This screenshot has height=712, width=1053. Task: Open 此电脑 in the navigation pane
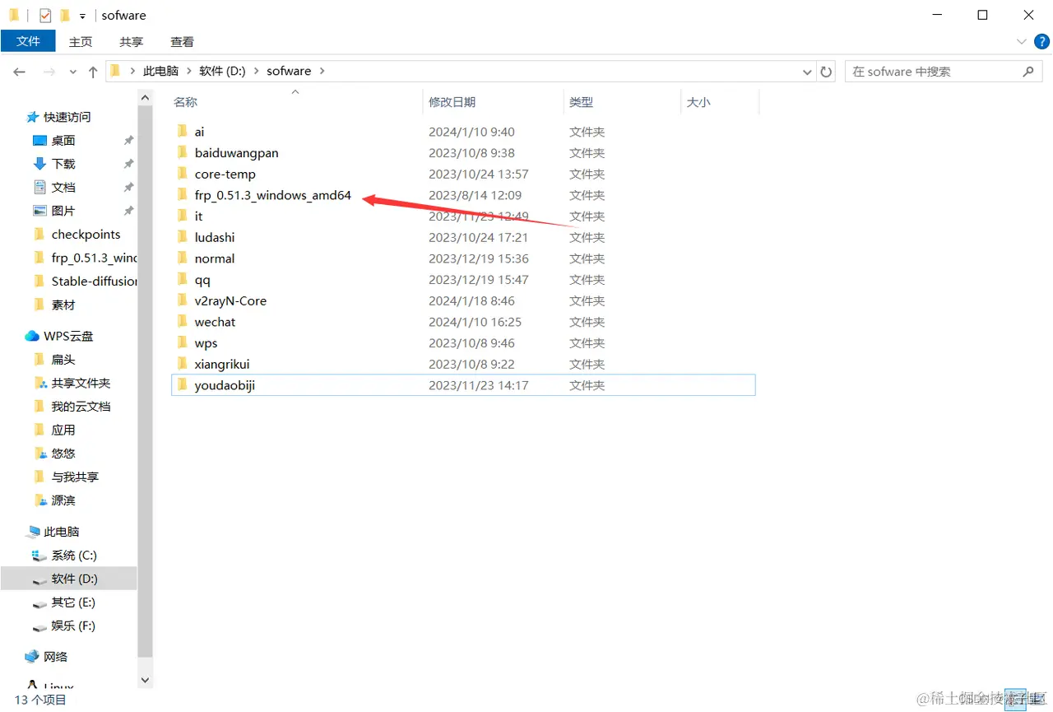click(62, 532)
